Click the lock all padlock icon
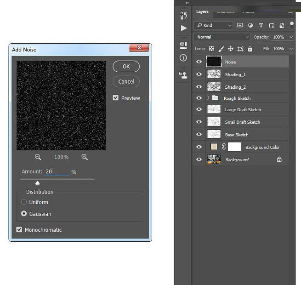The image size is (301, 285). [x=250, y=49]
